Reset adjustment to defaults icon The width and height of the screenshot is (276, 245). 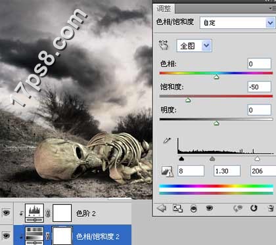pos(254,208)
